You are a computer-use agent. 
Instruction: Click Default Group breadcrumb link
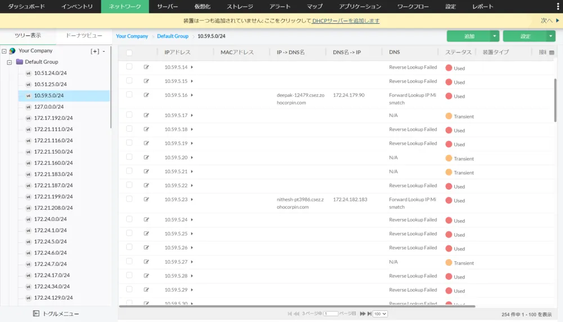click(x=173, y=36)
